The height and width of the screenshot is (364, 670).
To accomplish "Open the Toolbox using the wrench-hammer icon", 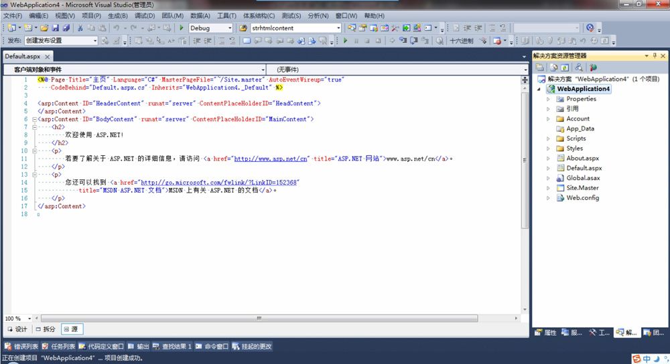I will click(395, 28).
